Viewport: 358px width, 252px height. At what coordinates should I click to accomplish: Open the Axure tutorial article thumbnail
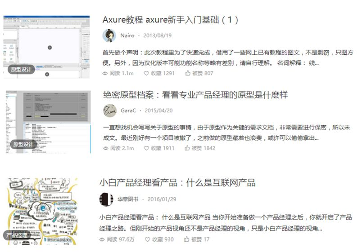(x=46, y=47)
